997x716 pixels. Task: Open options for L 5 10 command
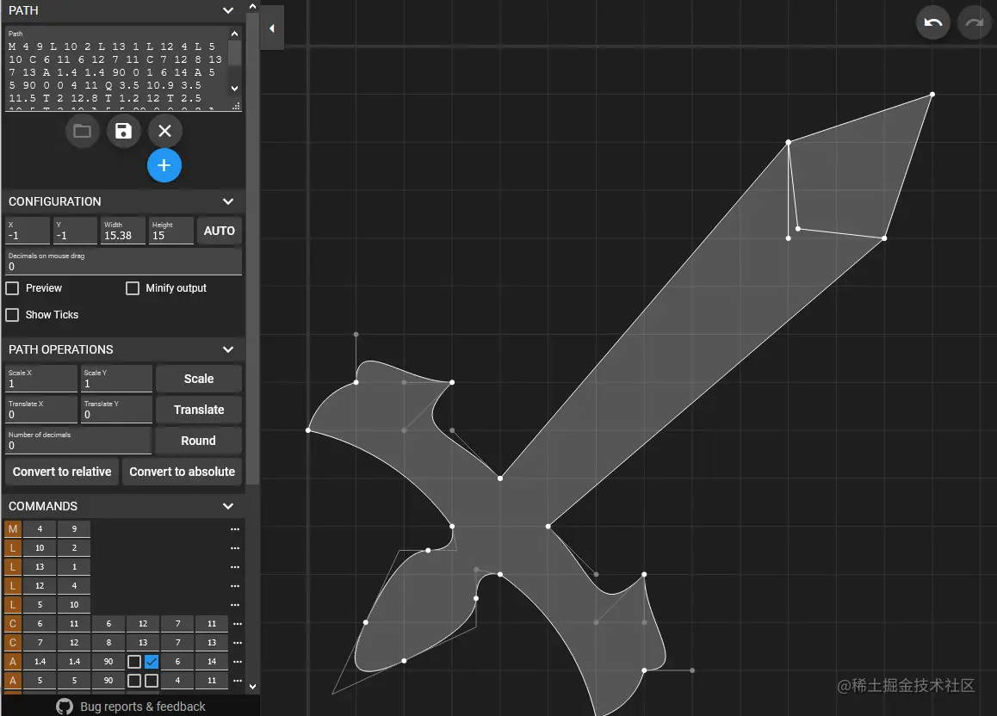point(235,605)
